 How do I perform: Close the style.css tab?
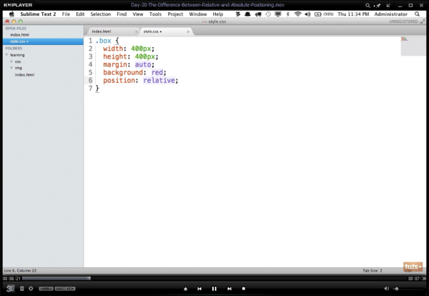tap(188, 31)
